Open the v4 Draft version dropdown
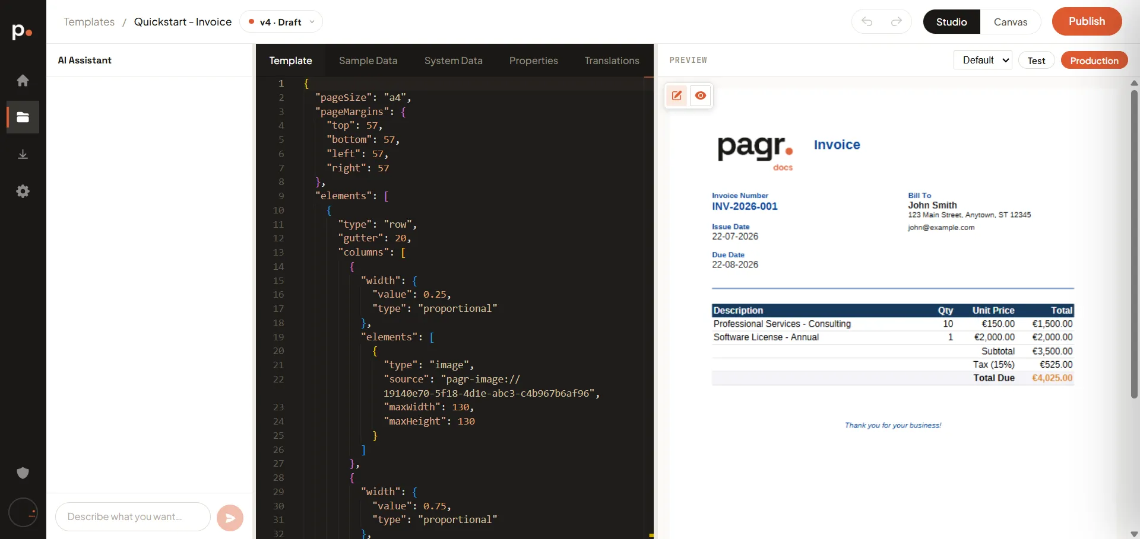The height and width of the screenshot is (539, 1140). click(281, 22)
